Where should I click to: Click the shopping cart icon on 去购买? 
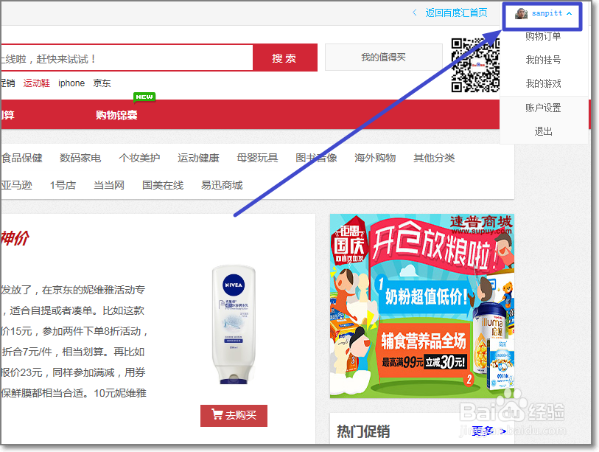217,414
